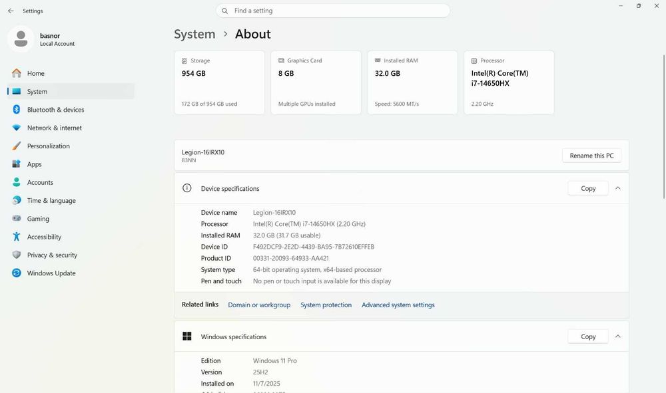
Task: Select Time & language in sidebar
Action: point(71,201)
